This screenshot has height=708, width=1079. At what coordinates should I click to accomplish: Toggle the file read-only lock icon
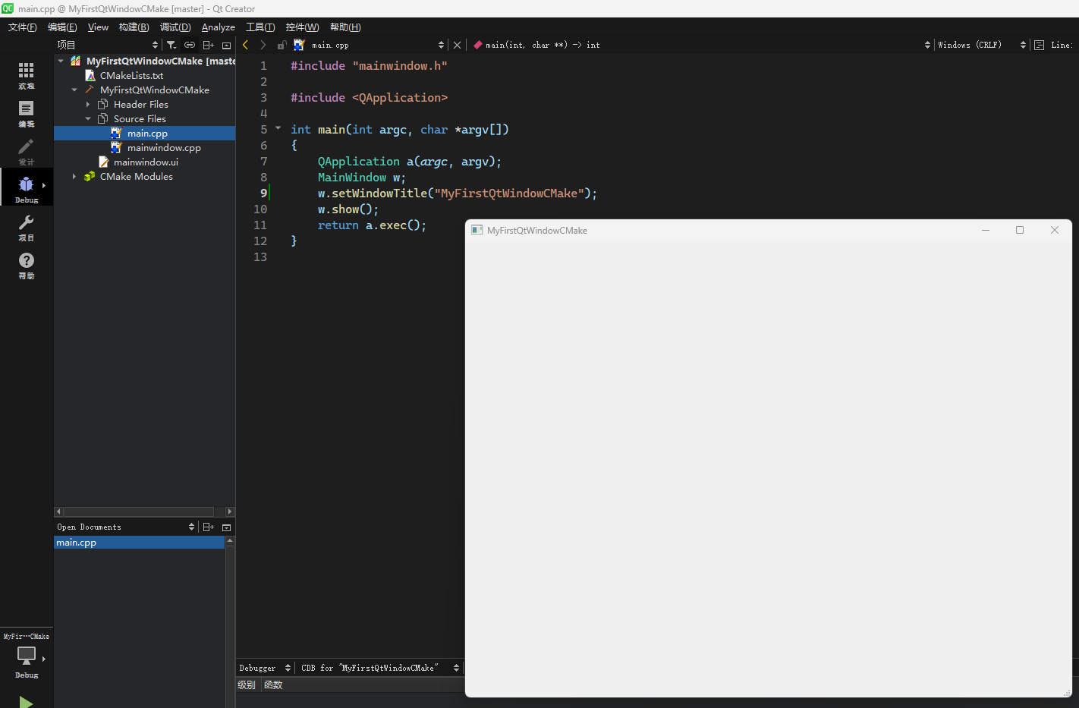coord(282,45)
